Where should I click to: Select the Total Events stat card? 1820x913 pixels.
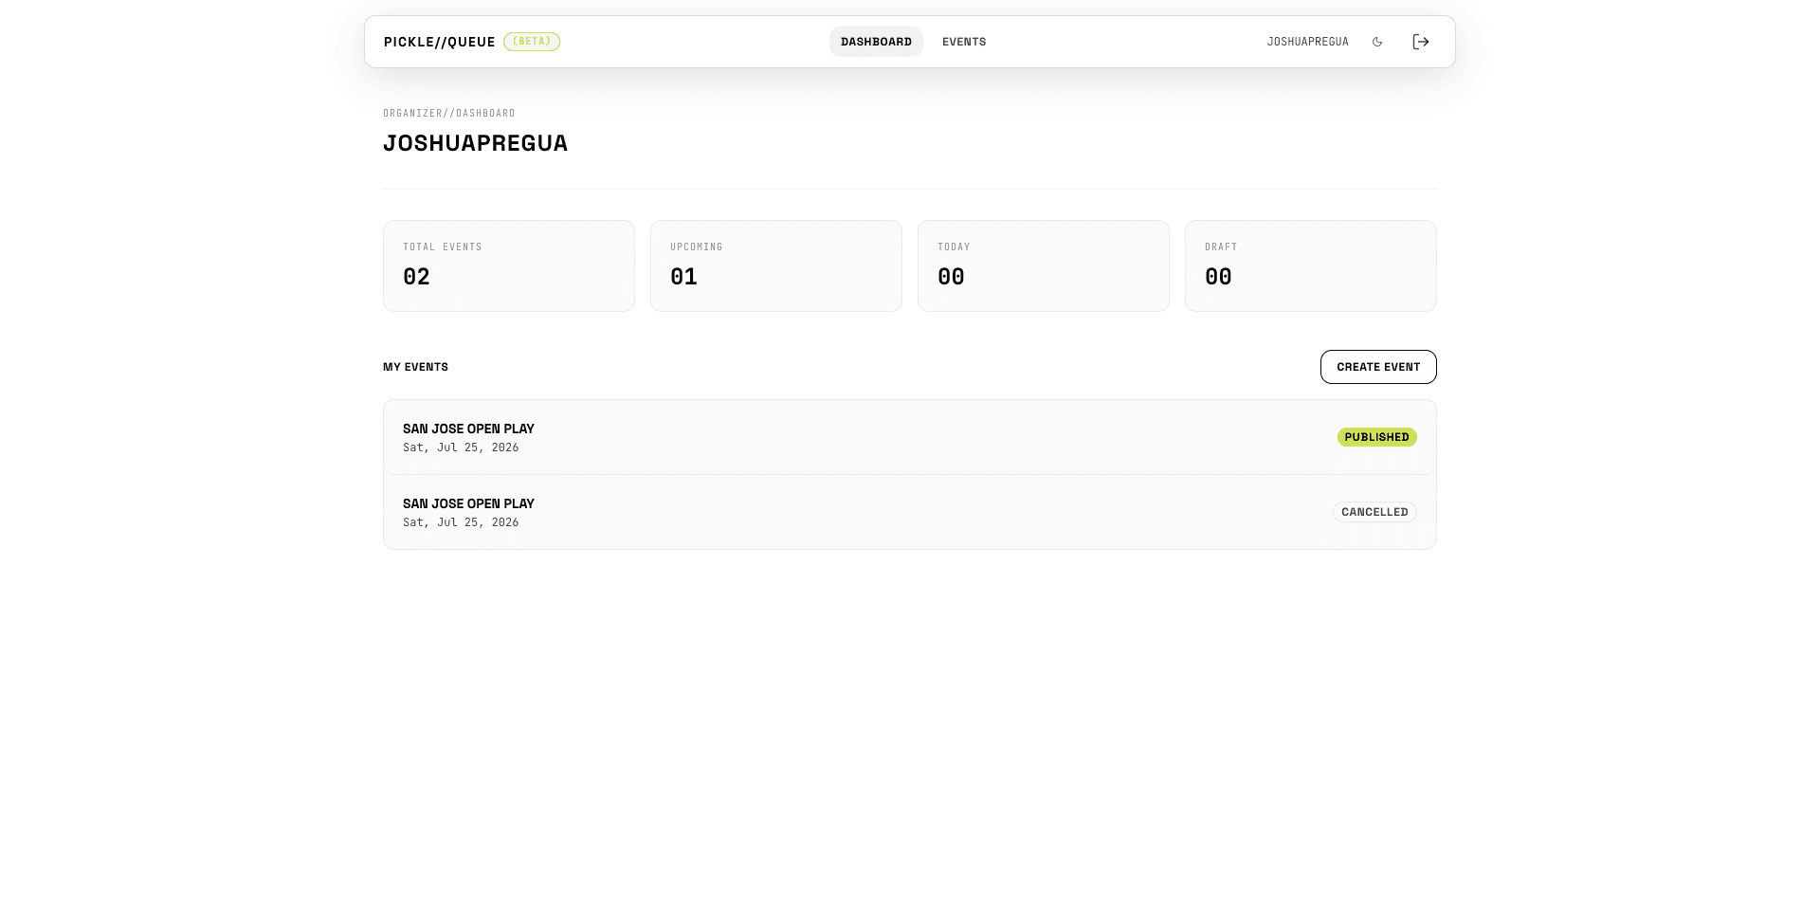509,265
